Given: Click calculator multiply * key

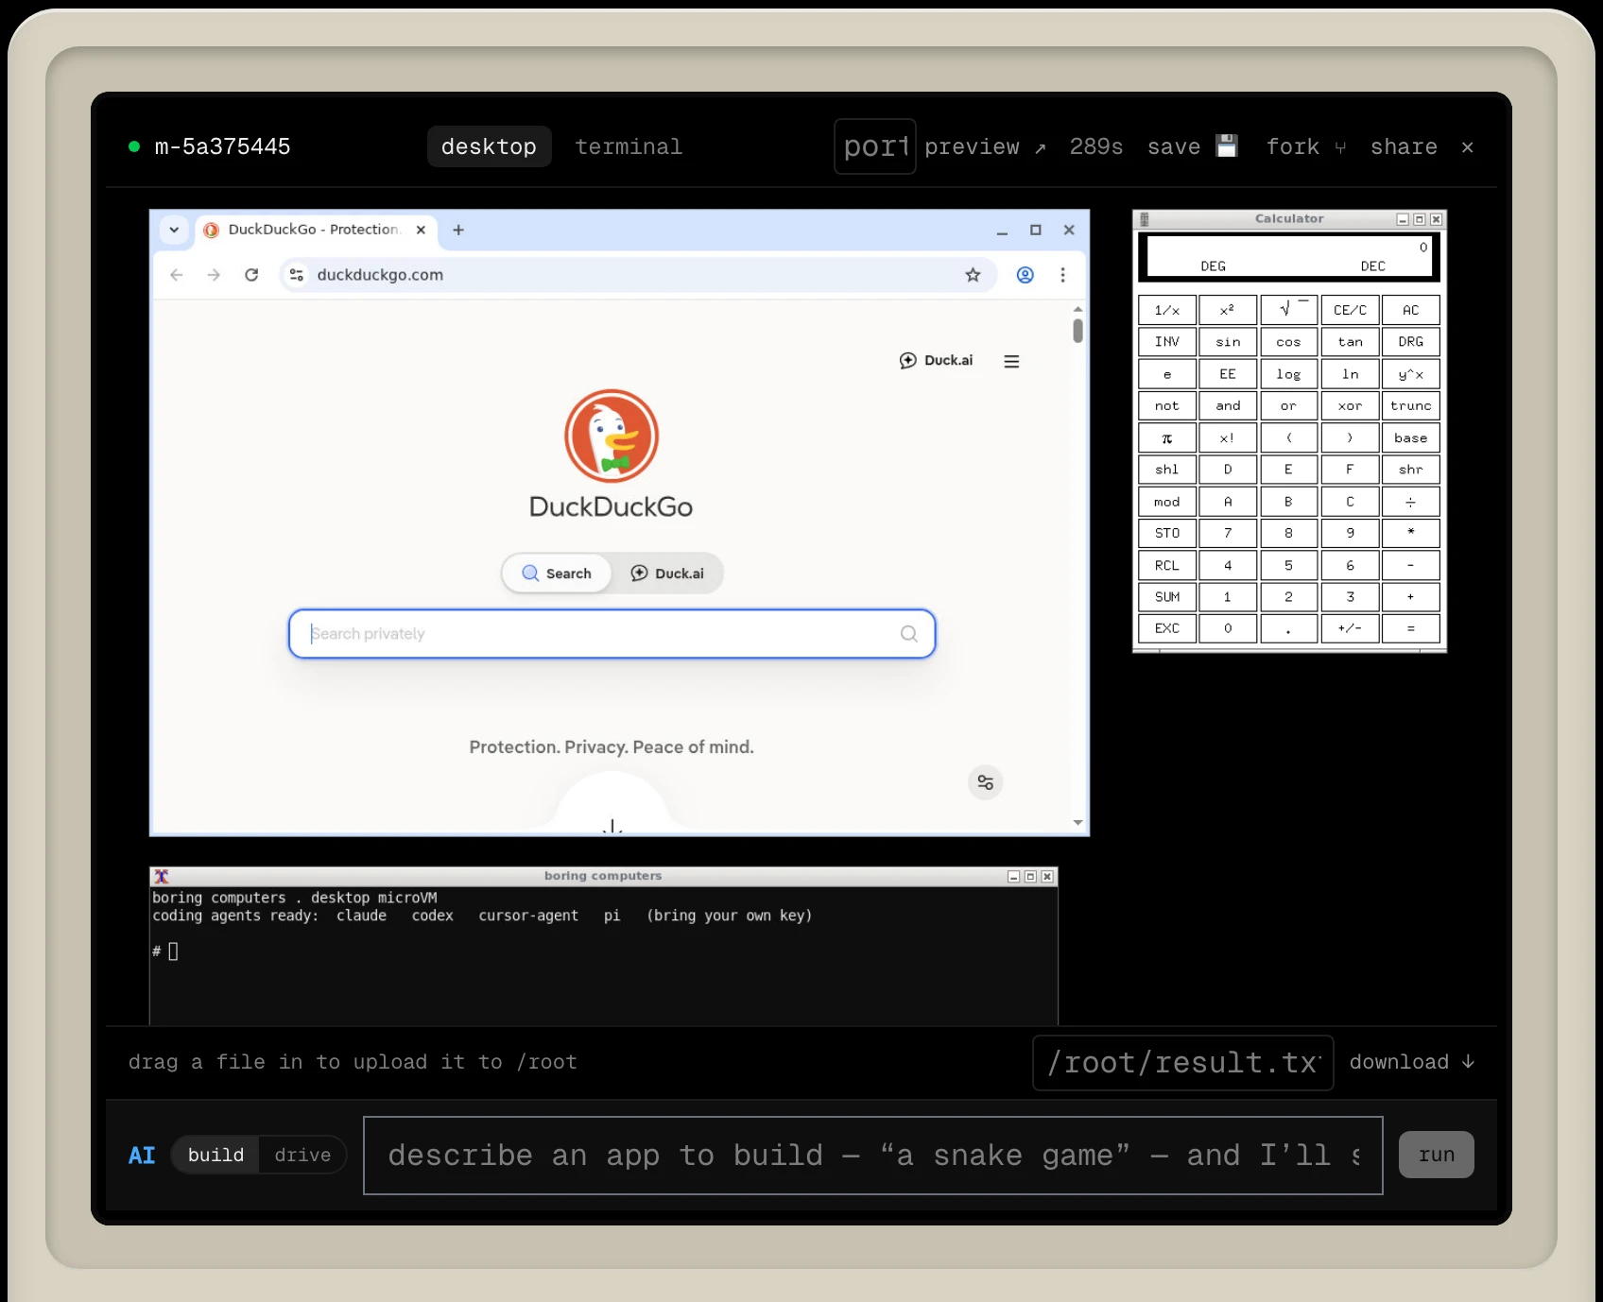Looking at the screenshot, I should point(1411,533).
